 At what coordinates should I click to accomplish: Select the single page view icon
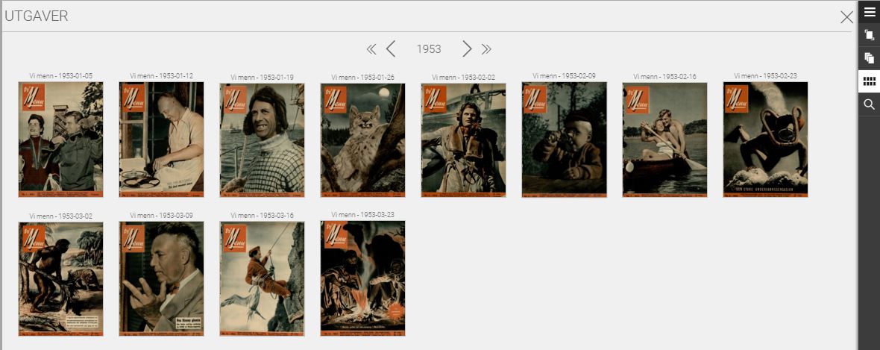click(869, 35)
